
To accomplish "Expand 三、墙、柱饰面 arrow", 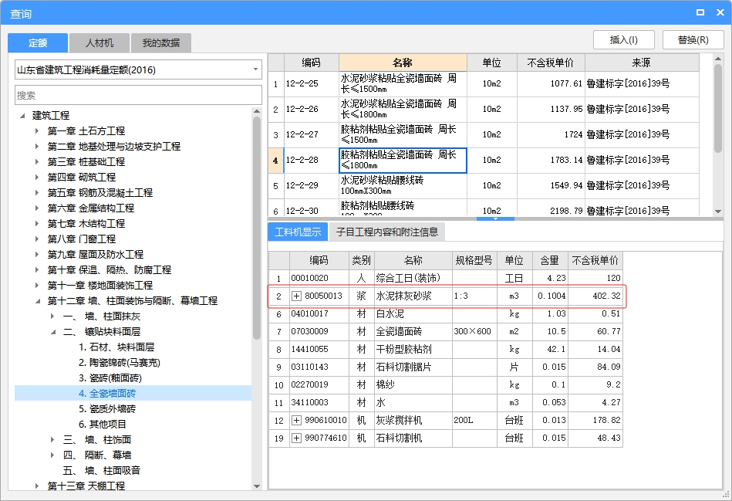I will click(x=52, y=440).
